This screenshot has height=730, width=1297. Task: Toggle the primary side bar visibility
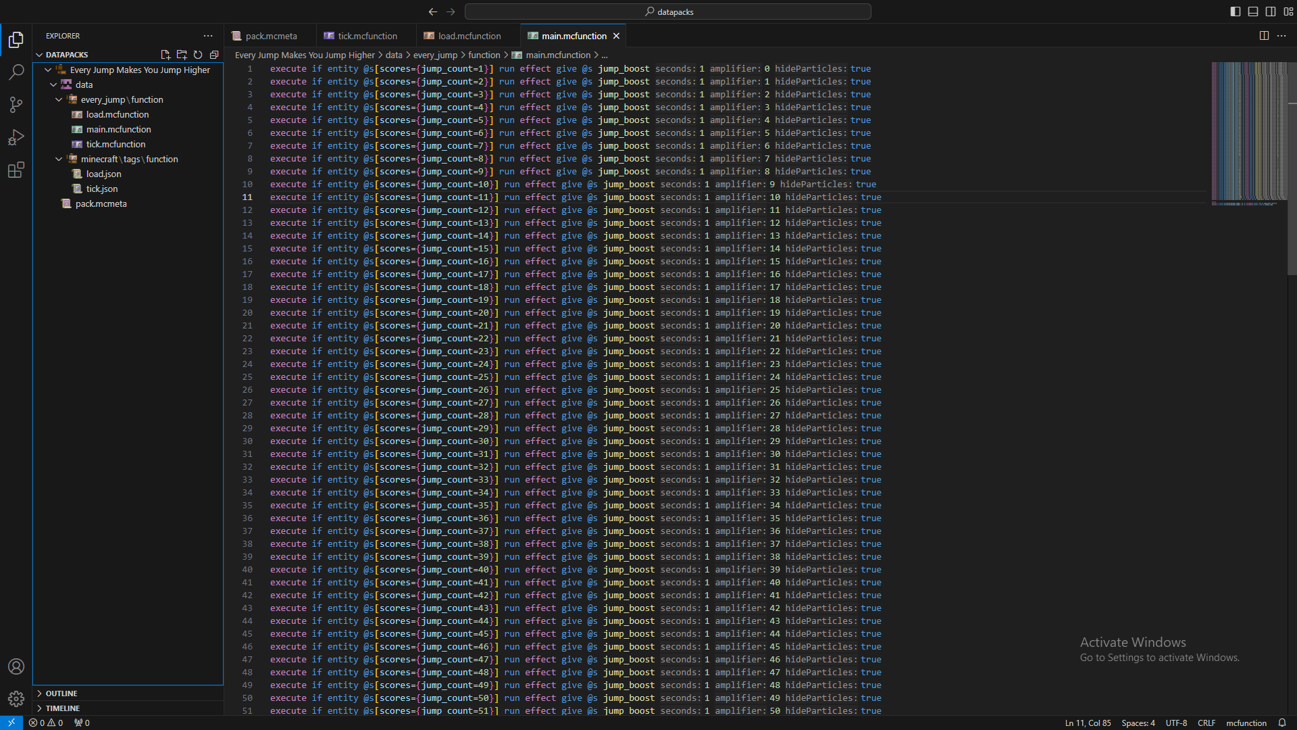tap(1236, 11)
